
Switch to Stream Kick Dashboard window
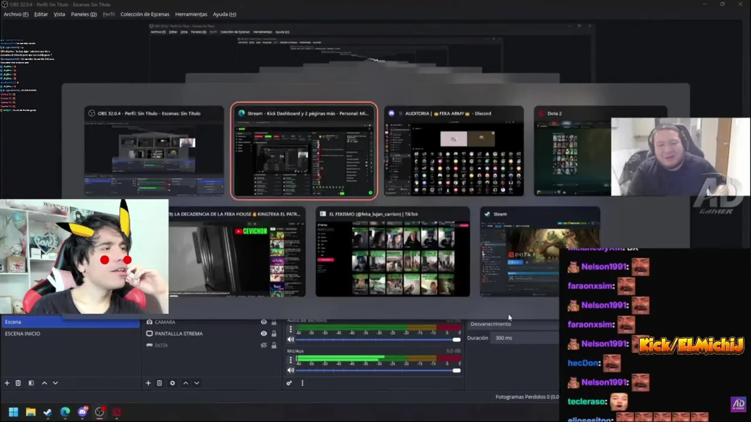(304, 151)
